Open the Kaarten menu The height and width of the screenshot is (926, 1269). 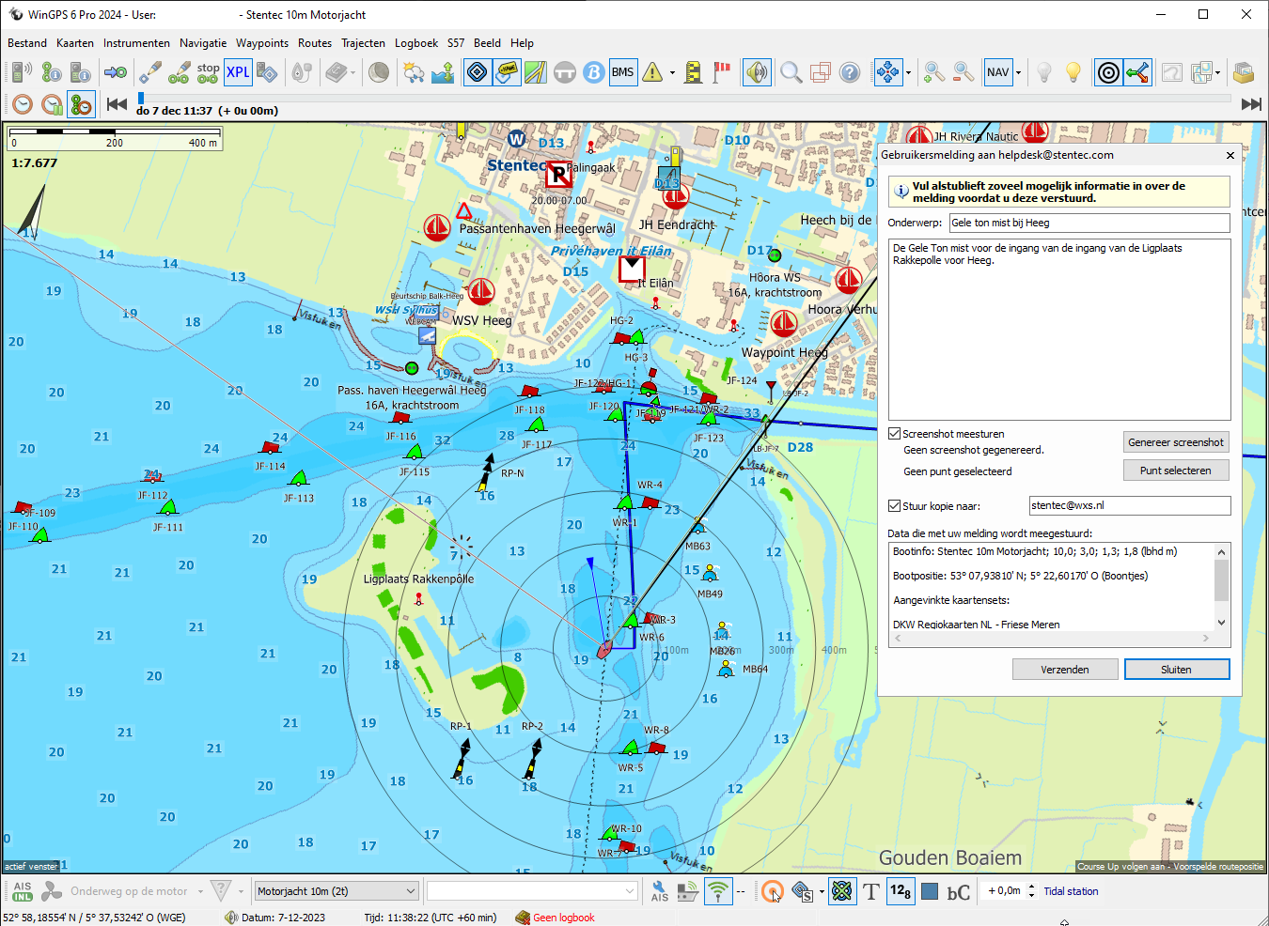pyautogui.click(x=75, y=43)
